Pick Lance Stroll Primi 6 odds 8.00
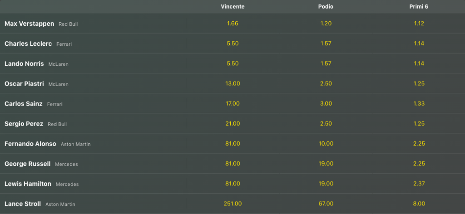Screen dimensions: 465x214 coord(419,204)
